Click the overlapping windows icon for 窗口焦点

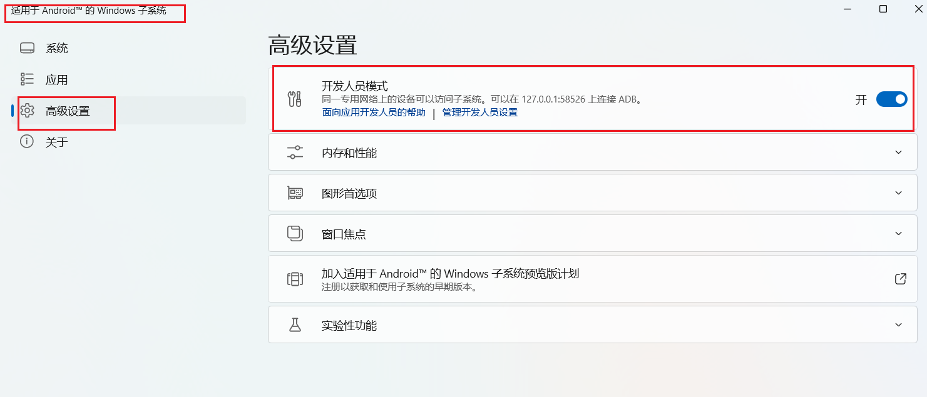[295, 234]
